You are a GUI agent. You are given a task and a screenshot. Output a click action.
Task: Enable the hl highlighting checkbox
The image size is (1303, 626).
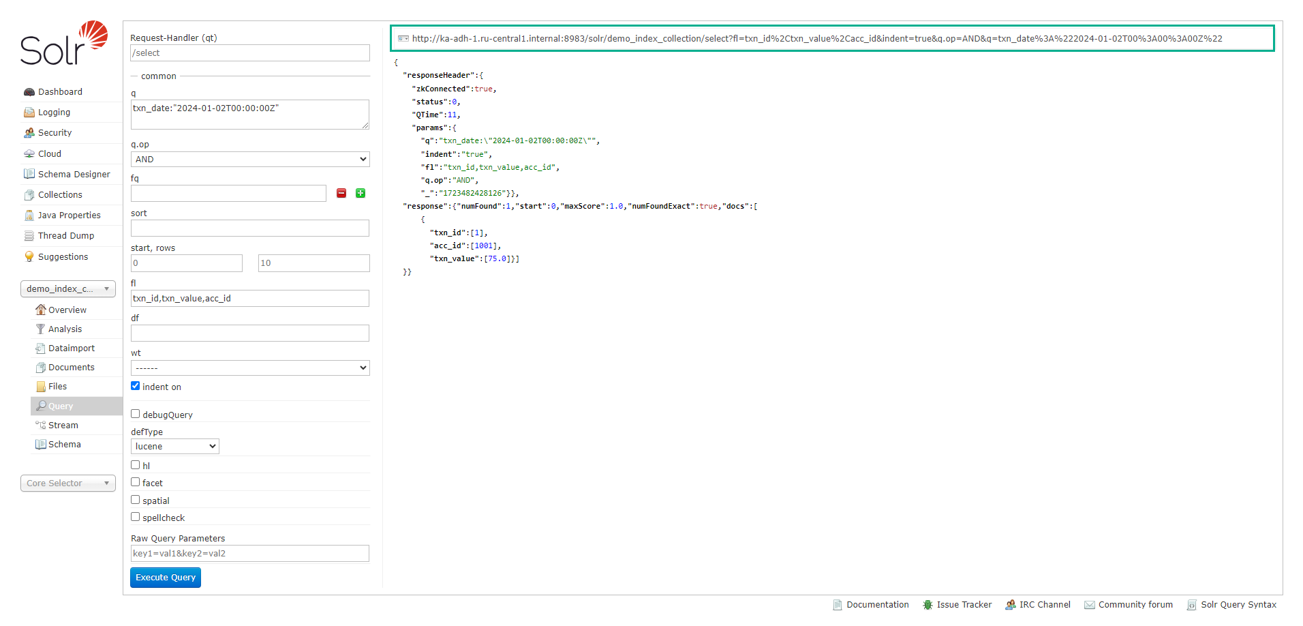click(x=136, y=465)
